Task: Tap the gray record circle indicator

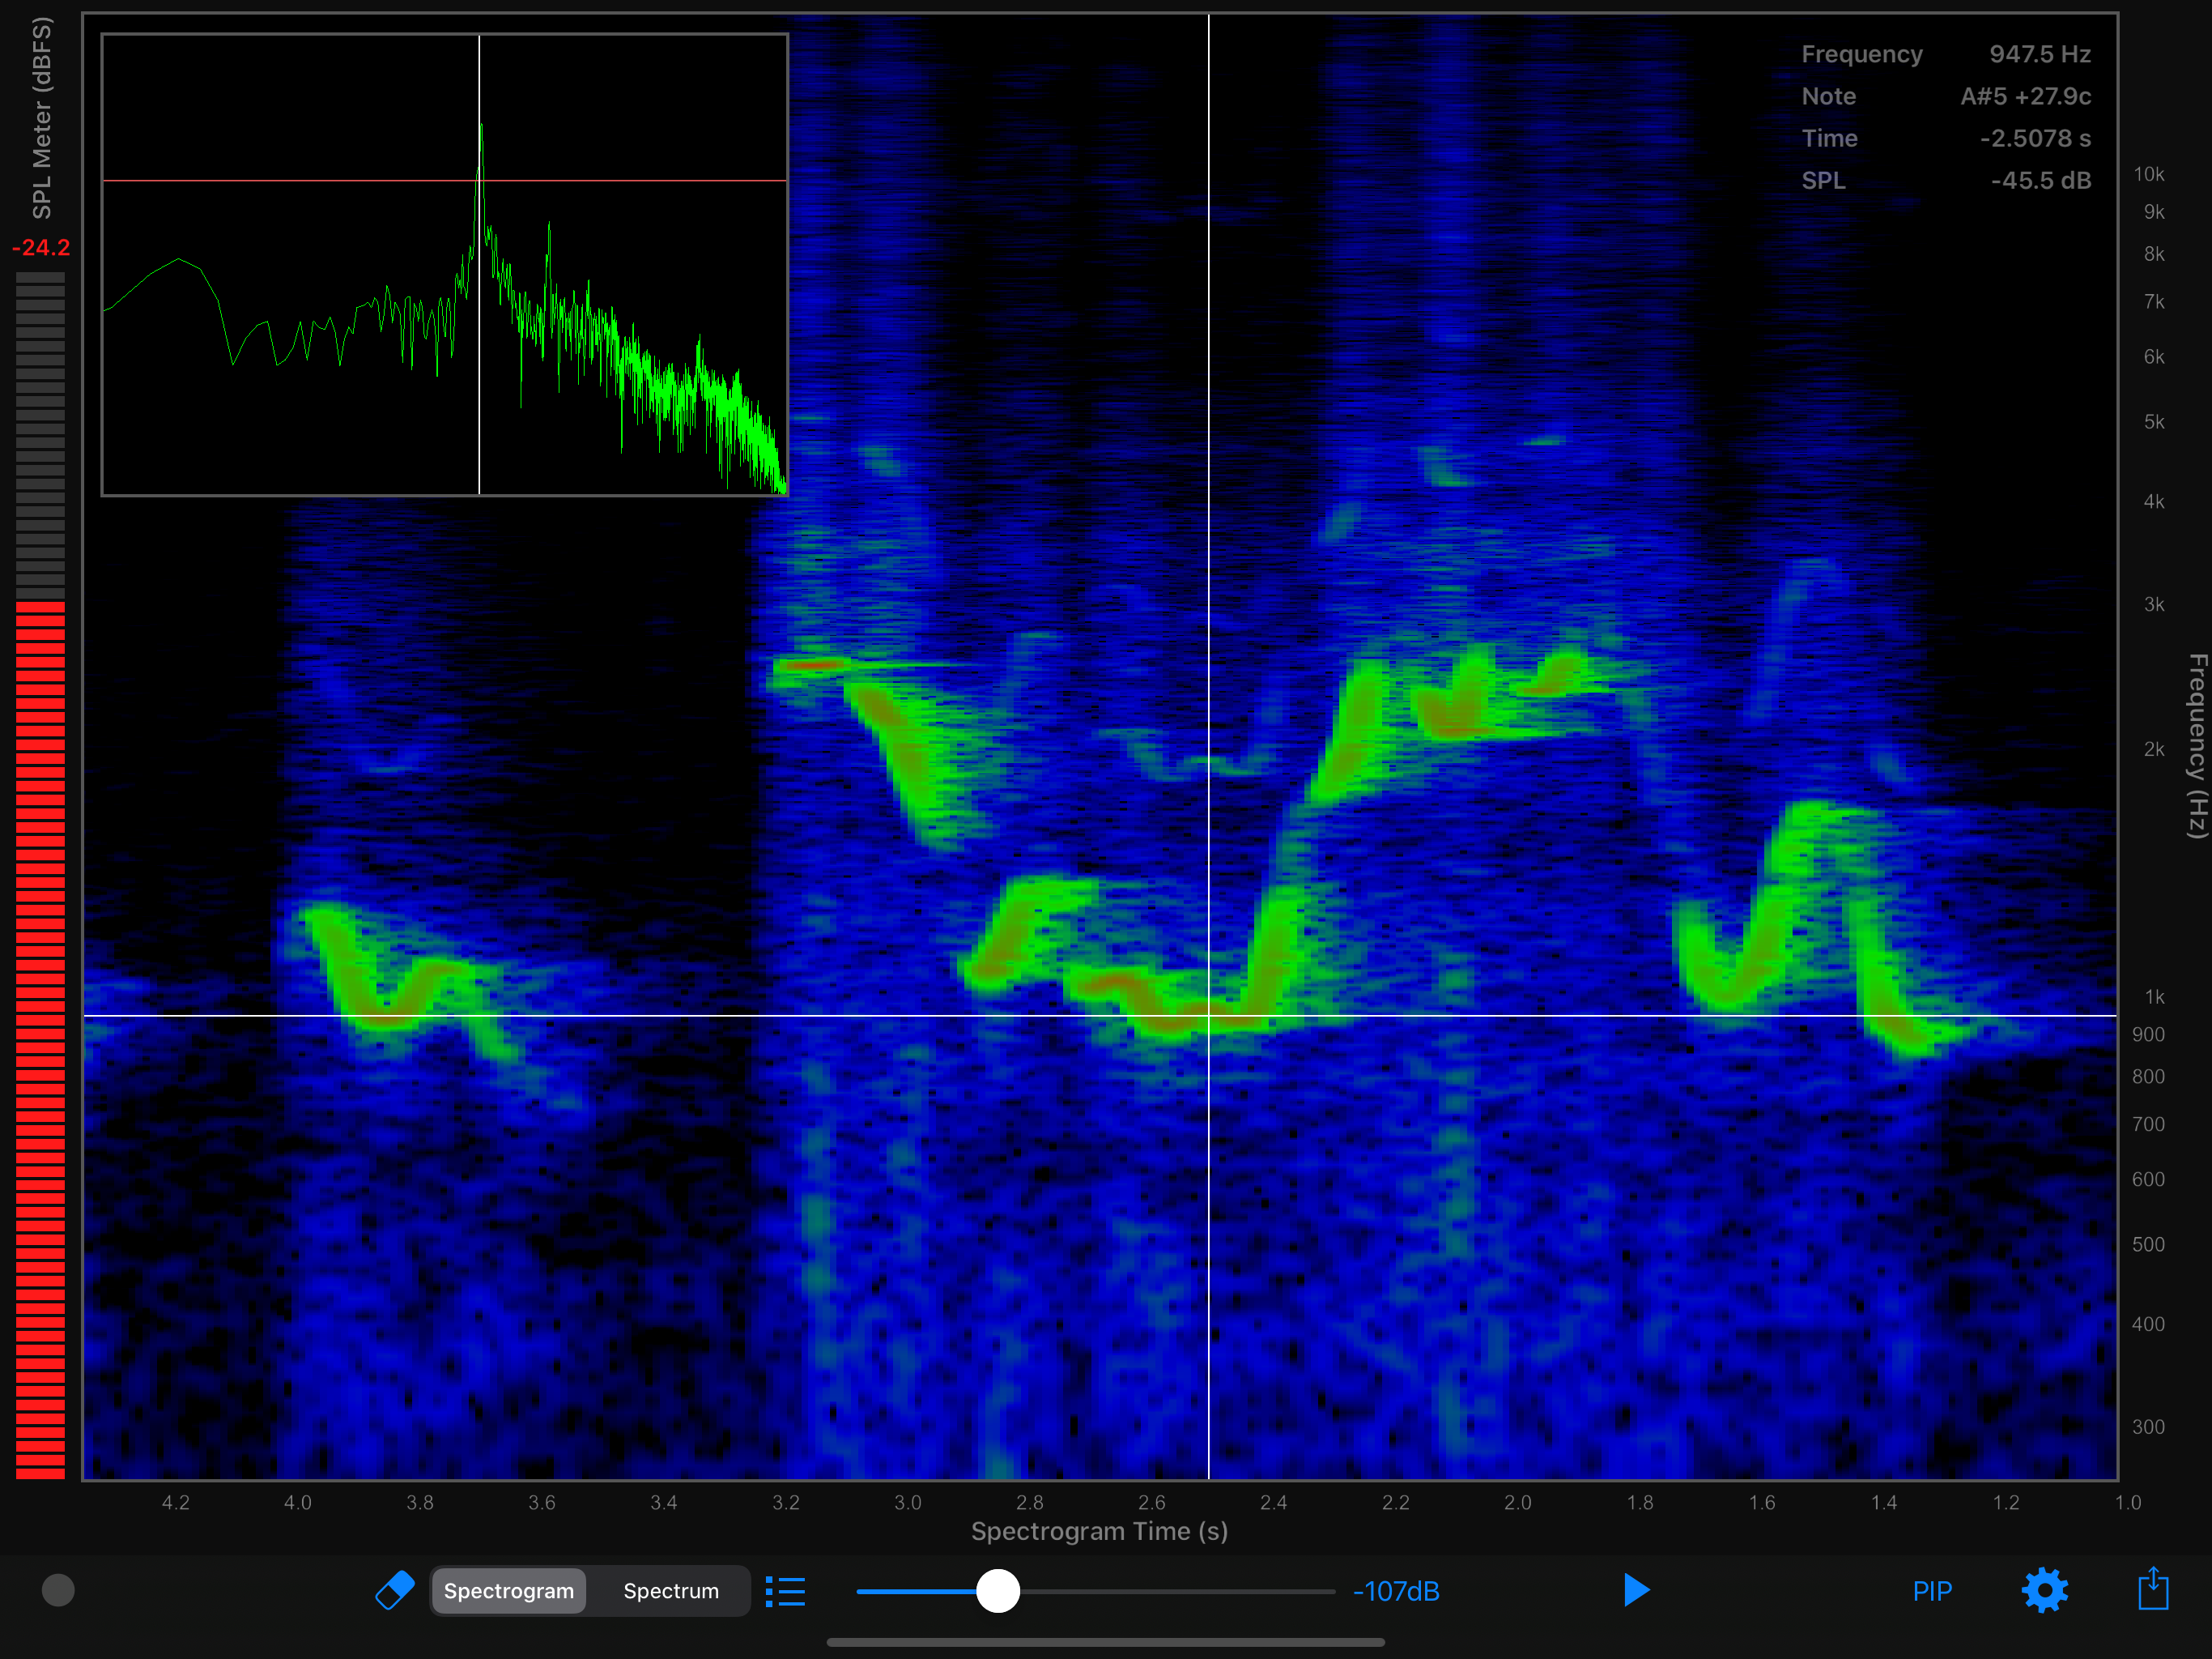Action: 58,1590
